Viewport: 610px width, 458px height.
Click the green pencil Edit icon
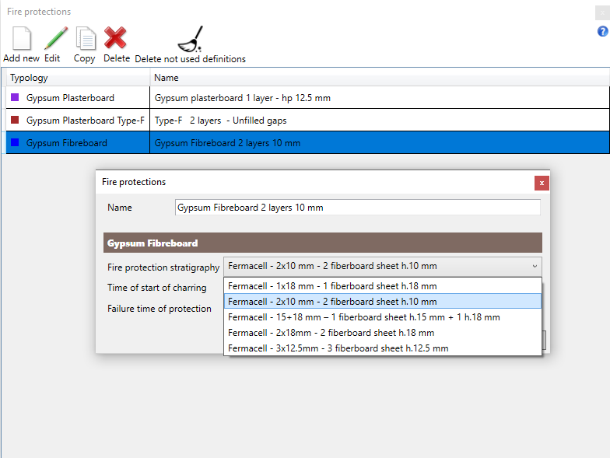[56, 38]
